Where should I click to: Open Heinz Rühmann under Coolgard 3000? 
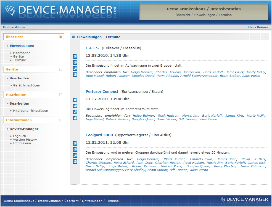pyautogui.click(x=253, y=166)
